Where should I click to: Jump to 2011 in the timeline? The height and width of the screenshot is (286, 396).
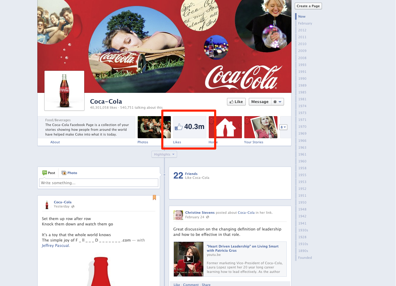[x=302, y=37]
